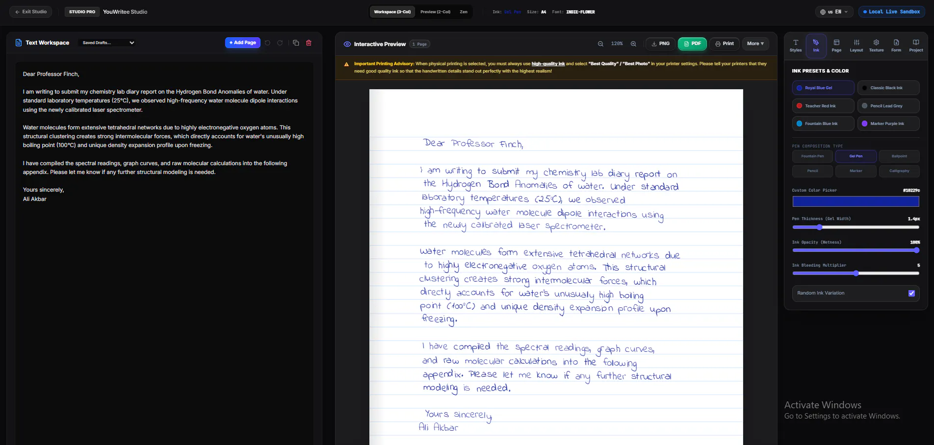Click the handwritten page preview
The image size is (934, 445).
tap(556, 267)
